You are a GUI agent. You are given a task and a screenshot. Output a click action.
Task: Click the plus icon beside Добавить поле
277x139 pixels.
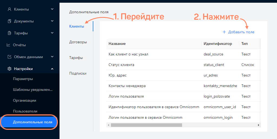click(x=224, y=32)
